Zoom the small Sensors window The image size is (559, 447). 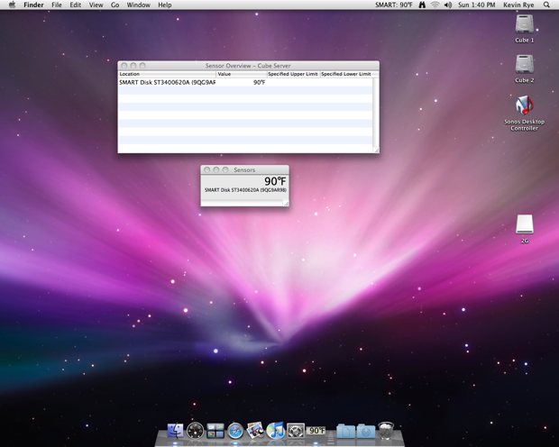(225, 169)
